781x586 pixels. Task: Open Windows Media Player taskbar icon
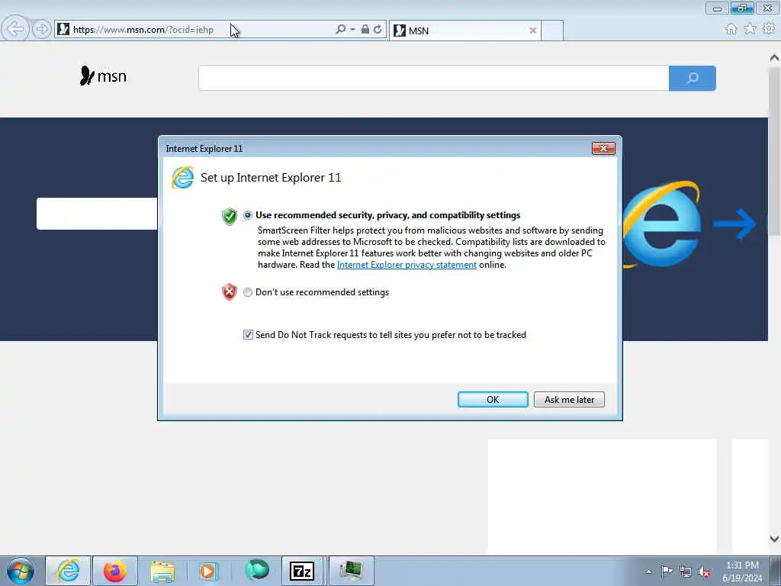pyautogui.click(x=207, y=571)
